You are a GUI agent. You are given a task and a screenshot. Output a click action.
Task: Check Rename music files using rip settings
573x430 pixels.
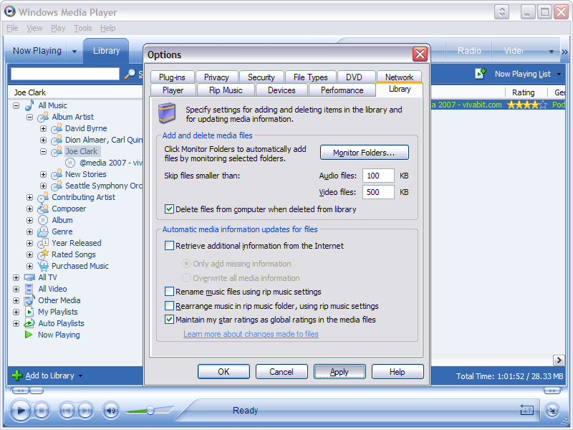pos(170,292)
